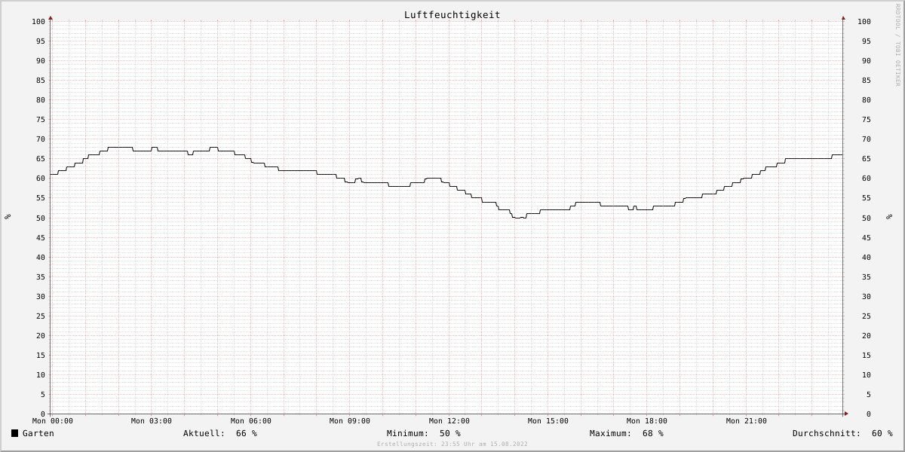This screenshot has height=452, width=905.
Task: Click the 25 label on the left axis
Action: coord(41,316)
